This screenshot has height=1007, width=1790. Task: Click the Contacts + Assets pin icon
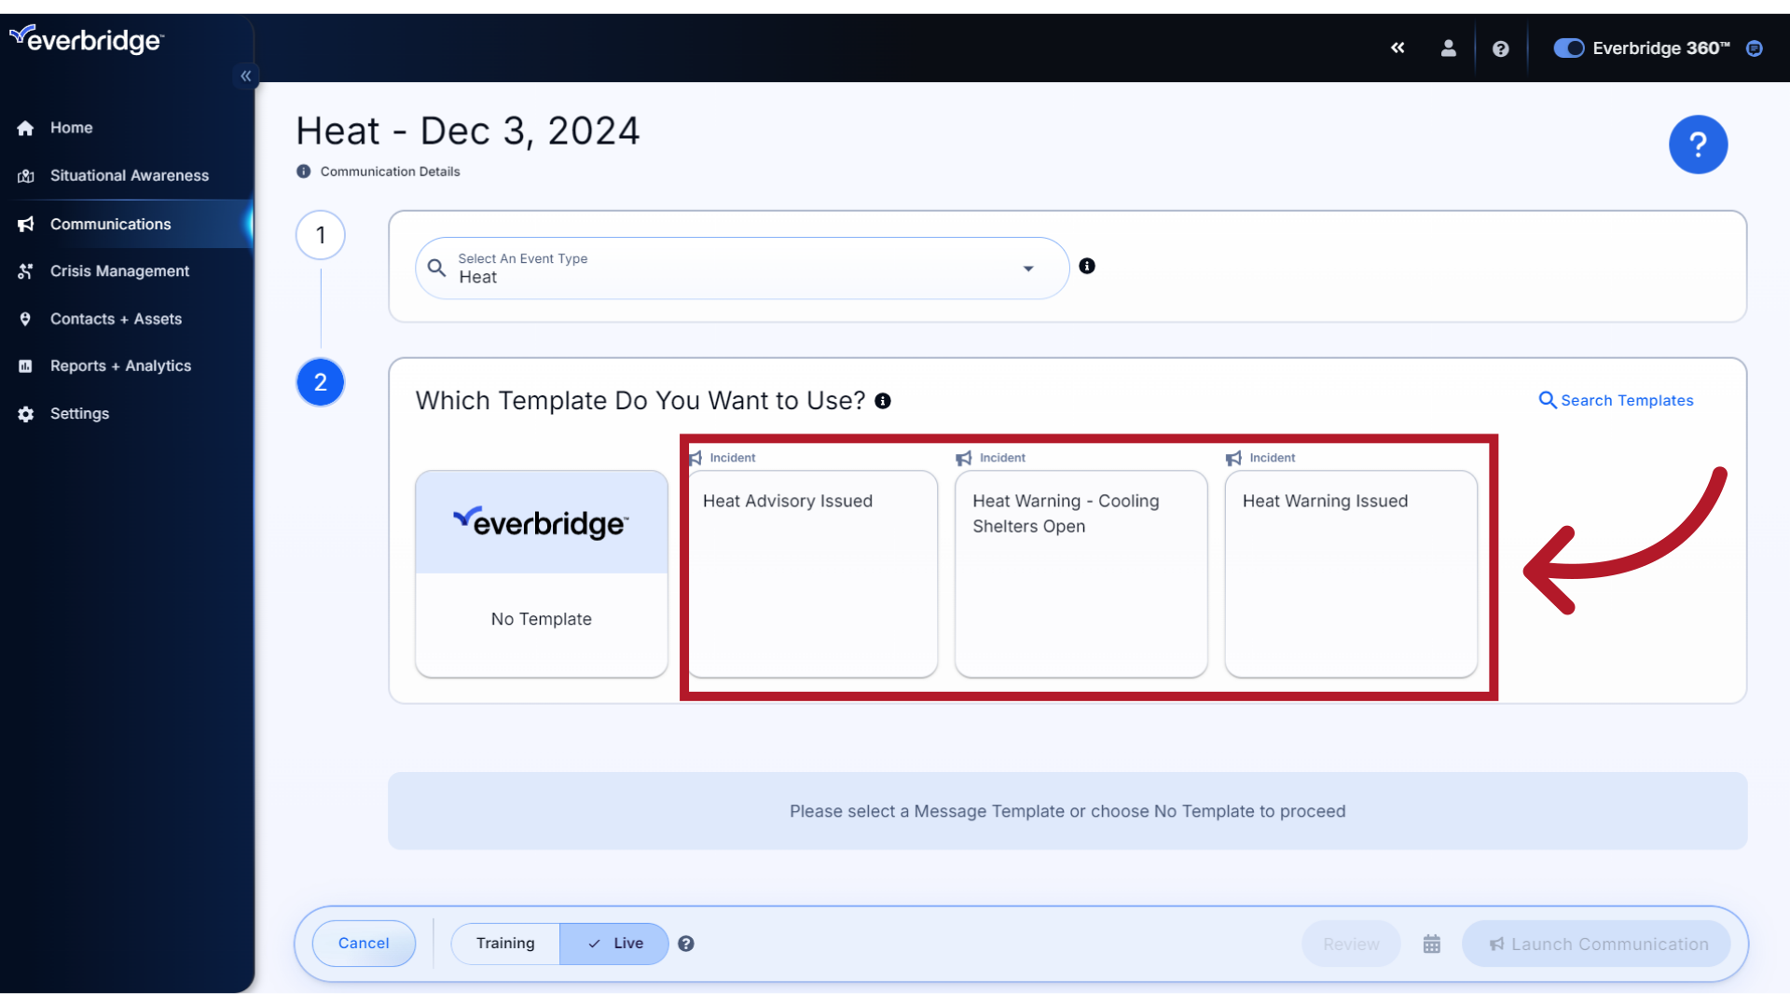click(25, 319)
